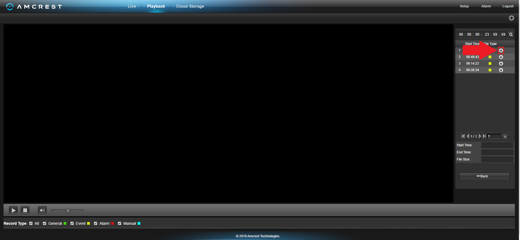
Task: Open the Cloud Storage tab
Action: pyautogui.click(x=190, y=6)
